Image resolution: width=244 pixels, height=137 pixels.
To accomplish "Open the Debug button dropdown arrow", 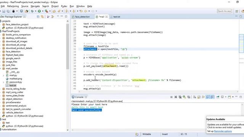I will point(35,11).
